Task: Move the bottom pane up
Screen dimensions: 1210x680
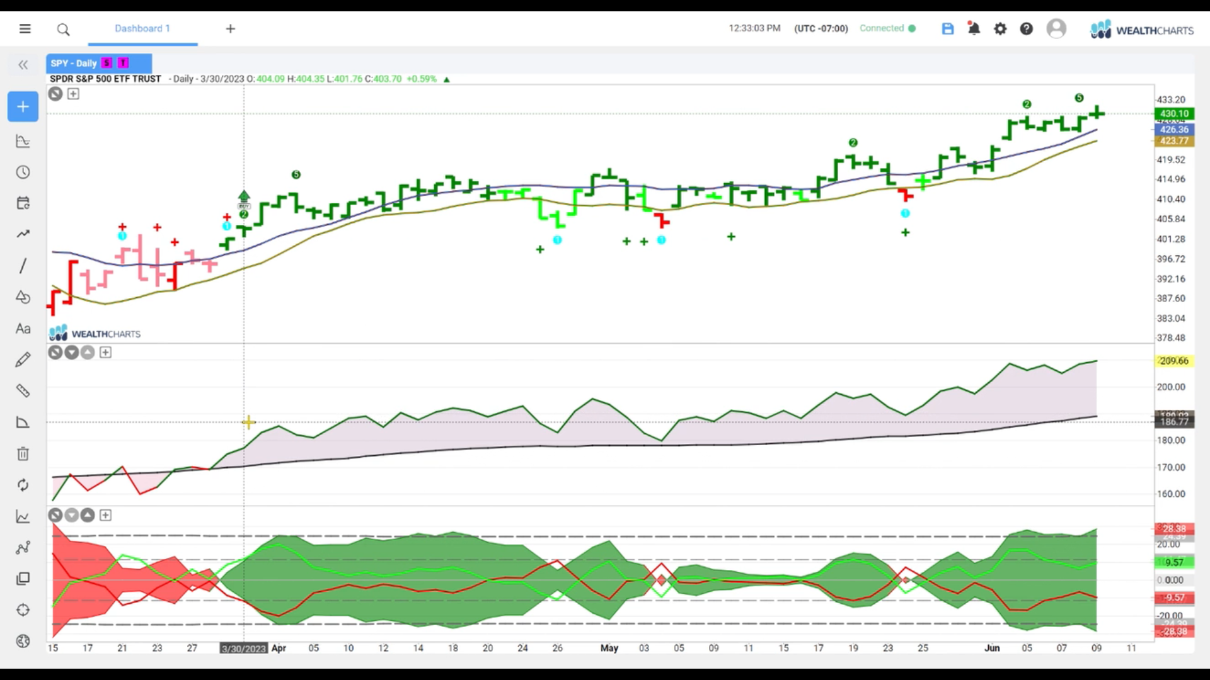Action: pos(88,516)
